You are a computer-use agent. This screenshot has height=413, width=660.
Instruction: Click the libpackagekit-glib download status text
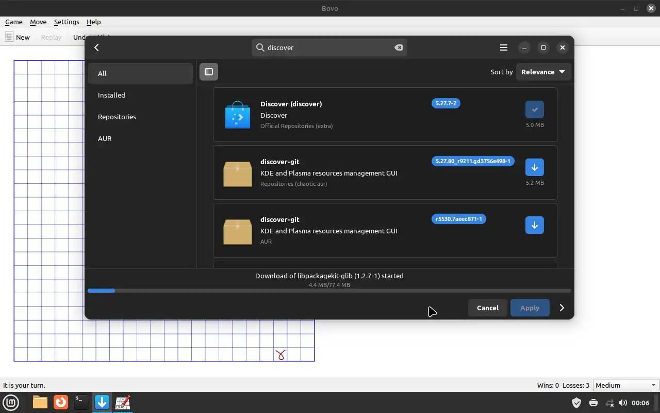click(329, 276)
